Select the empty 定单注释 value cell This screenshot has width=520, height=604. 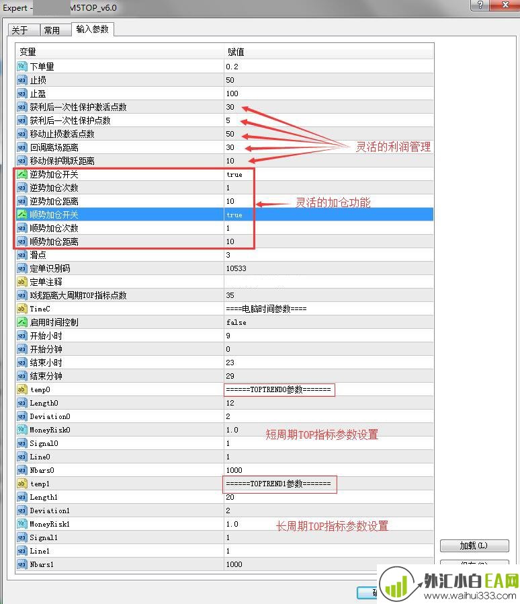click(329, 282)
